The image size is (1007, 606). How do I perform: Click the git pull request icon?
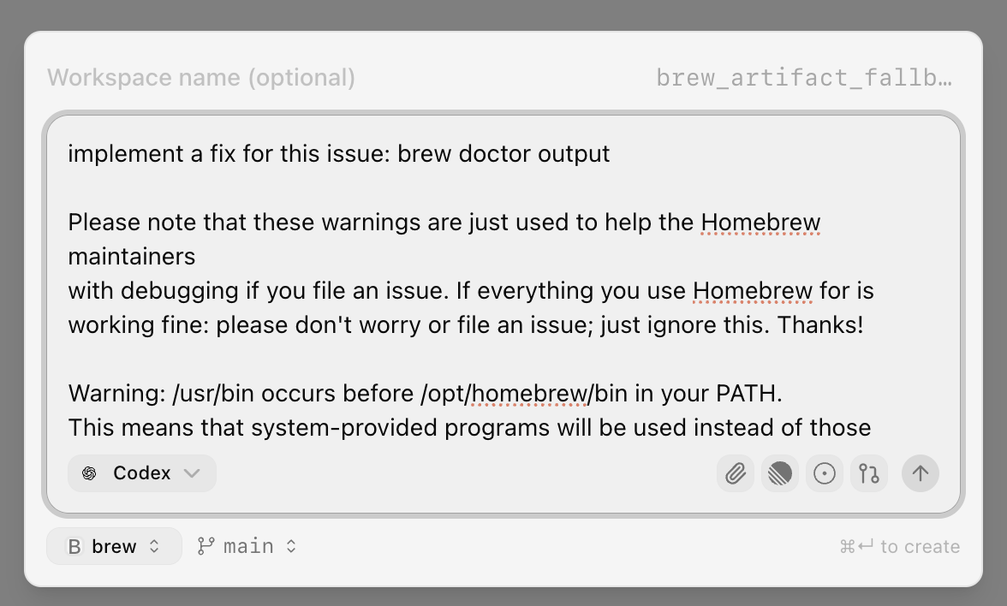[x=869, y=473]
